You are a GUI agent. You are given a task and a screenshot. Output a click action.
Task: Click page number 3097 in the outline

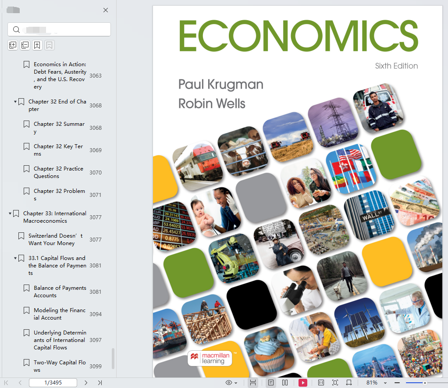pyautogui.click(x=96, y=340)
